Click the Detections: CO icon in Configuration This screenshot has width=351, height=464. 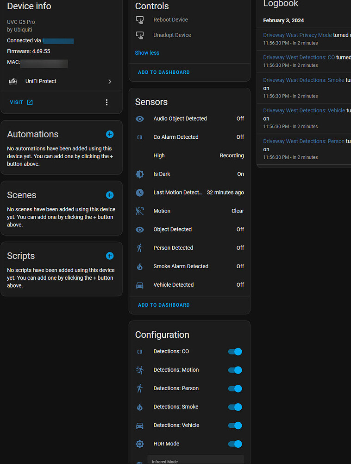pyautogui.click(x=140, y=352)
